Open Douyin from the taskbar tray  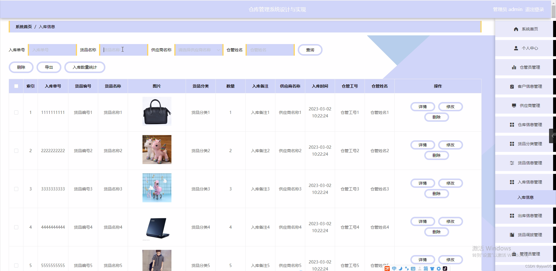point(445,269)
